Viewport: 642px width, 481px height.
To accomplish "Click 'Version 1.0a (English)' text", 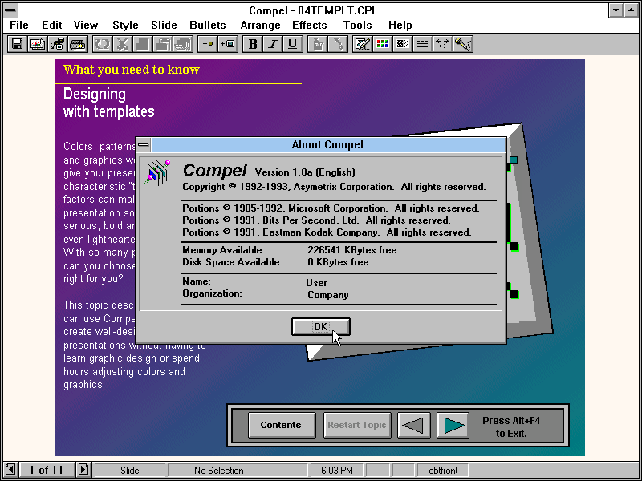I will [305, 172].
